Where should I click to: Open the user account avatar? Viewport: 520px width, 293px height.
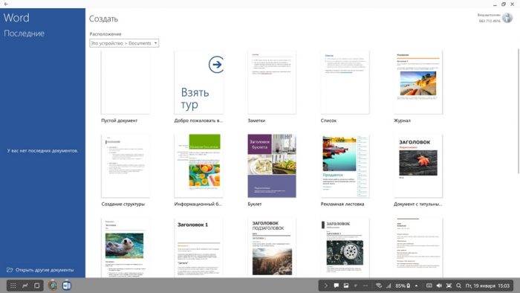click(507, 18)
